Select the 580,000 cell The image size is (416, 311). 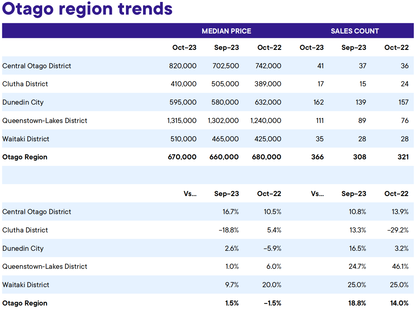tap(225, 102)
